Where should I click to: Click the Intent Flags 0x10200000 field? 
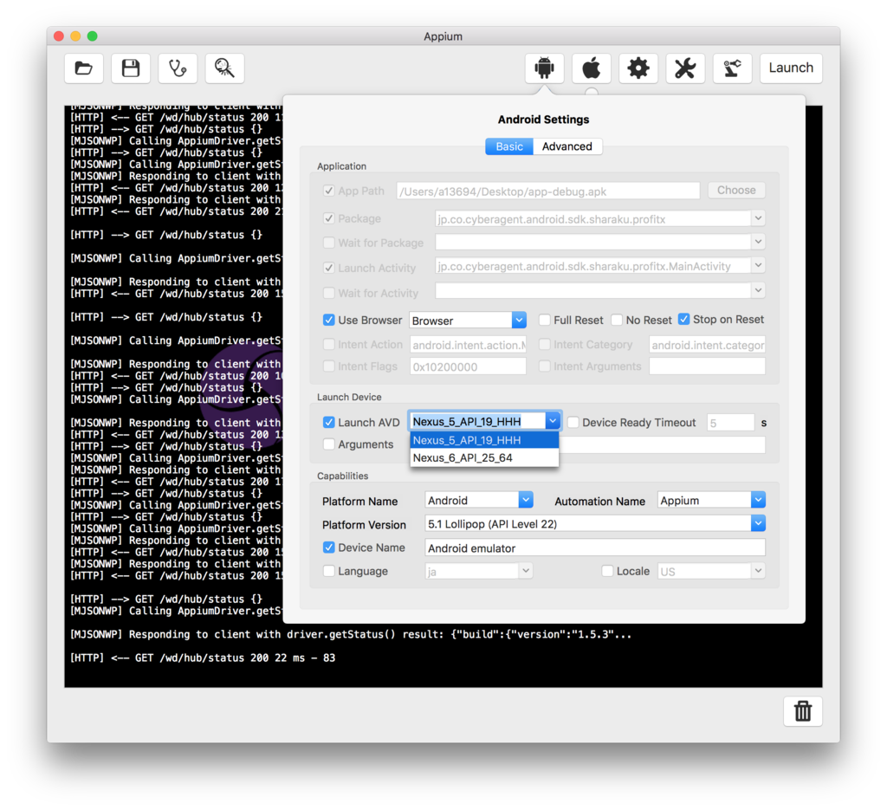coord(469,367)
